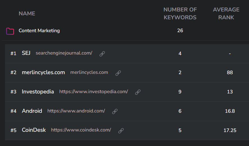This screenshot has width=249, height=146.
Task: Click the #3 rank label
Action: [x=13, y=92]
